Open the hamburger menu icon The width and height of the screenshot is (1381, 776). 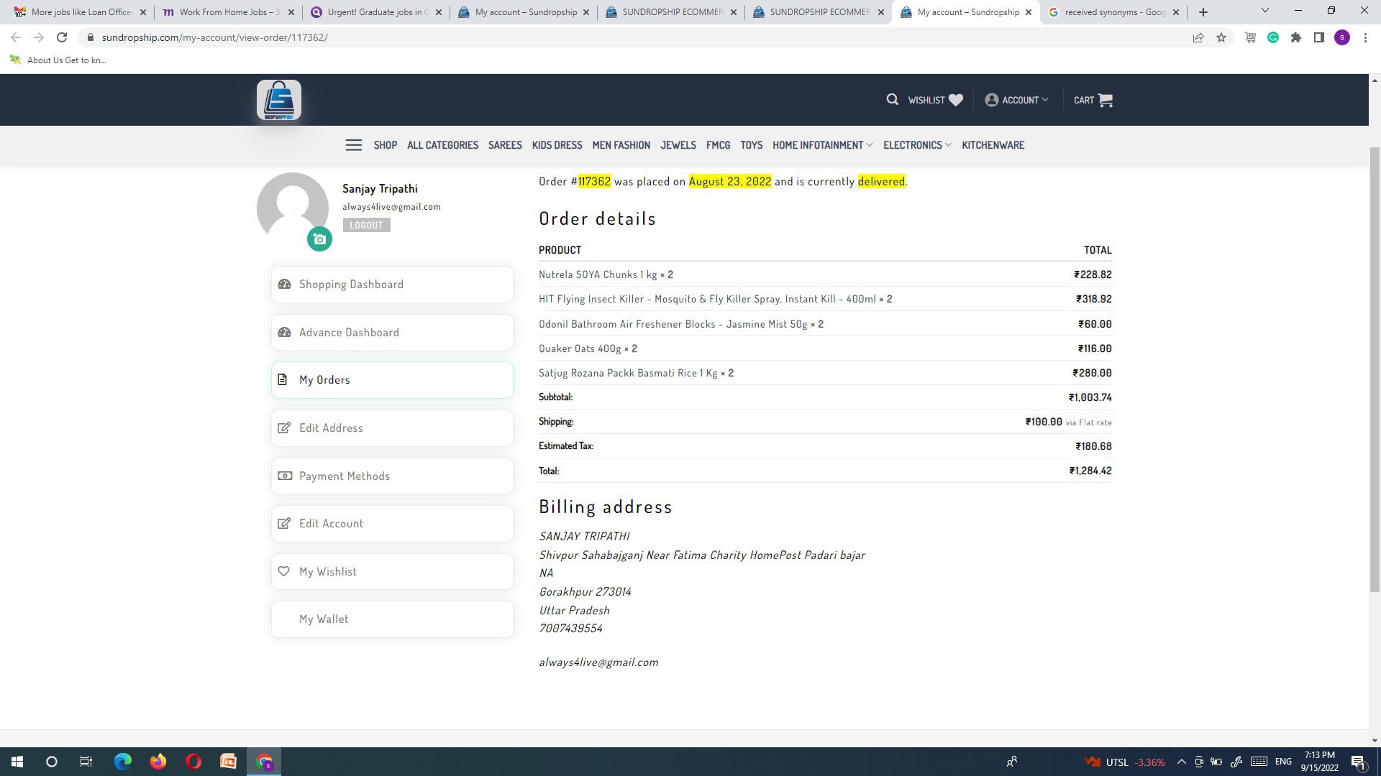pyautogui.click(x=353, y=145)
